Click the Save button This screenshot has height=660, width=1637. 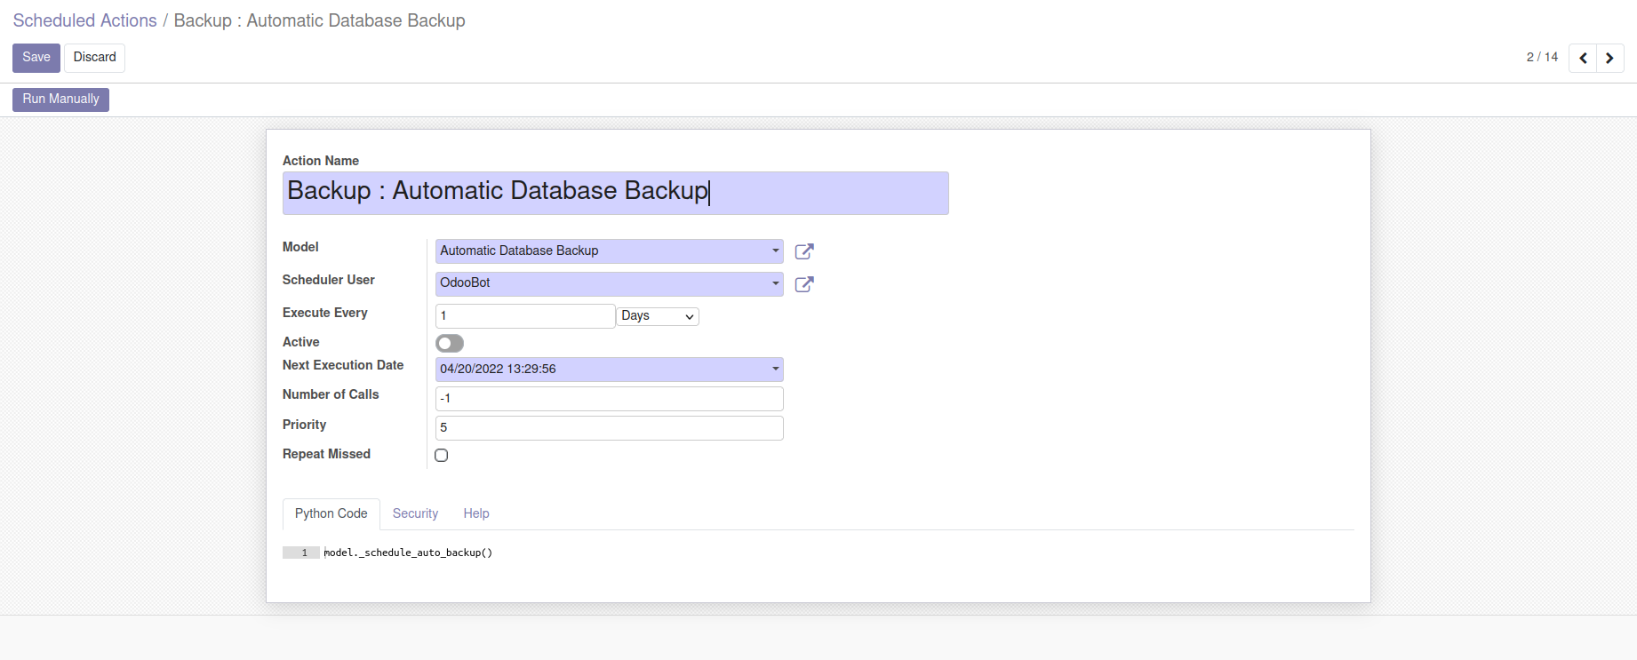pos(36,58)
